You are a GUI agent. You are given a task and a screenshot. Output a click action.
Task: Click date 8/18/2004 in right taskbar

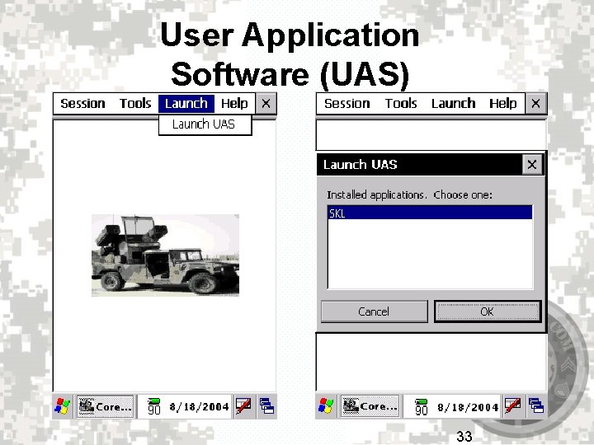pyautogui.click(x=468, y=407)
